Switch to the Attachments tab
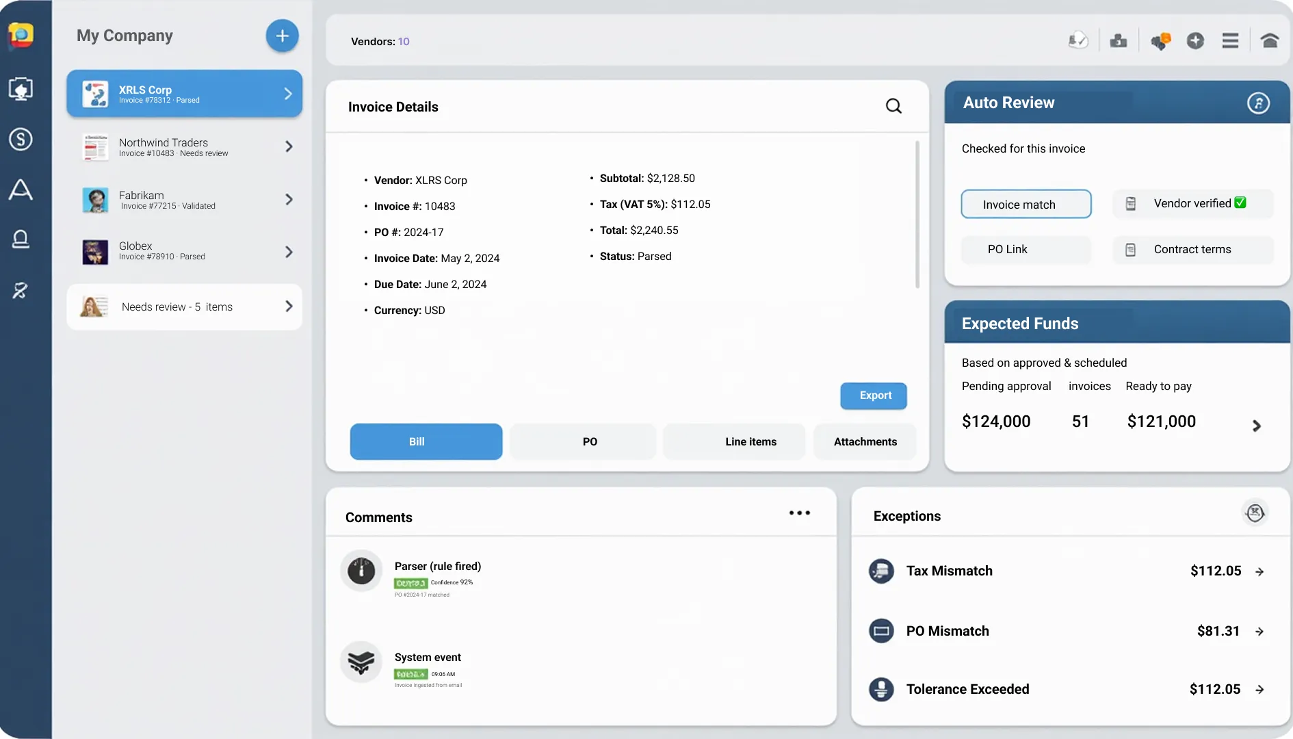Viewport: 1293px width, 739px height. 865,442
